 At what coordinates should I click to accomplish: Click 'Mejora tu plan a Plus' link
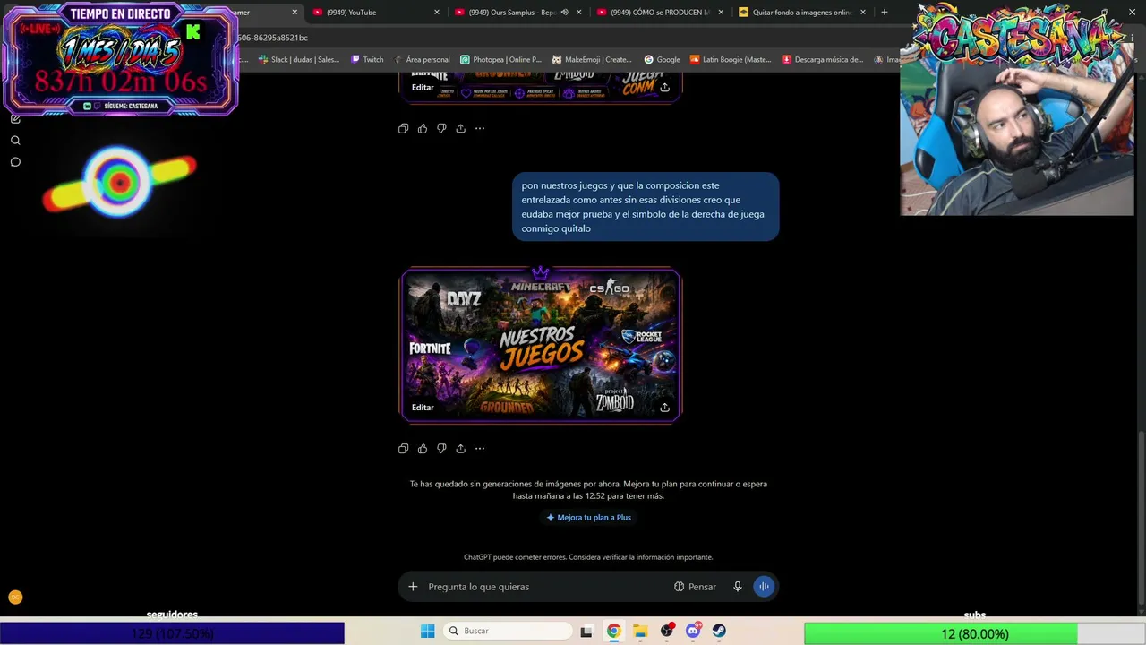pos(588,518)
